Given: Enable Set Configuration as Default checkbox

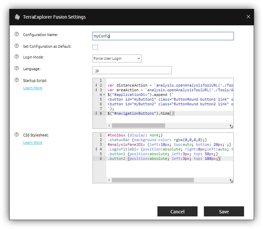Looking at the screenshot, I should (95, 47).
